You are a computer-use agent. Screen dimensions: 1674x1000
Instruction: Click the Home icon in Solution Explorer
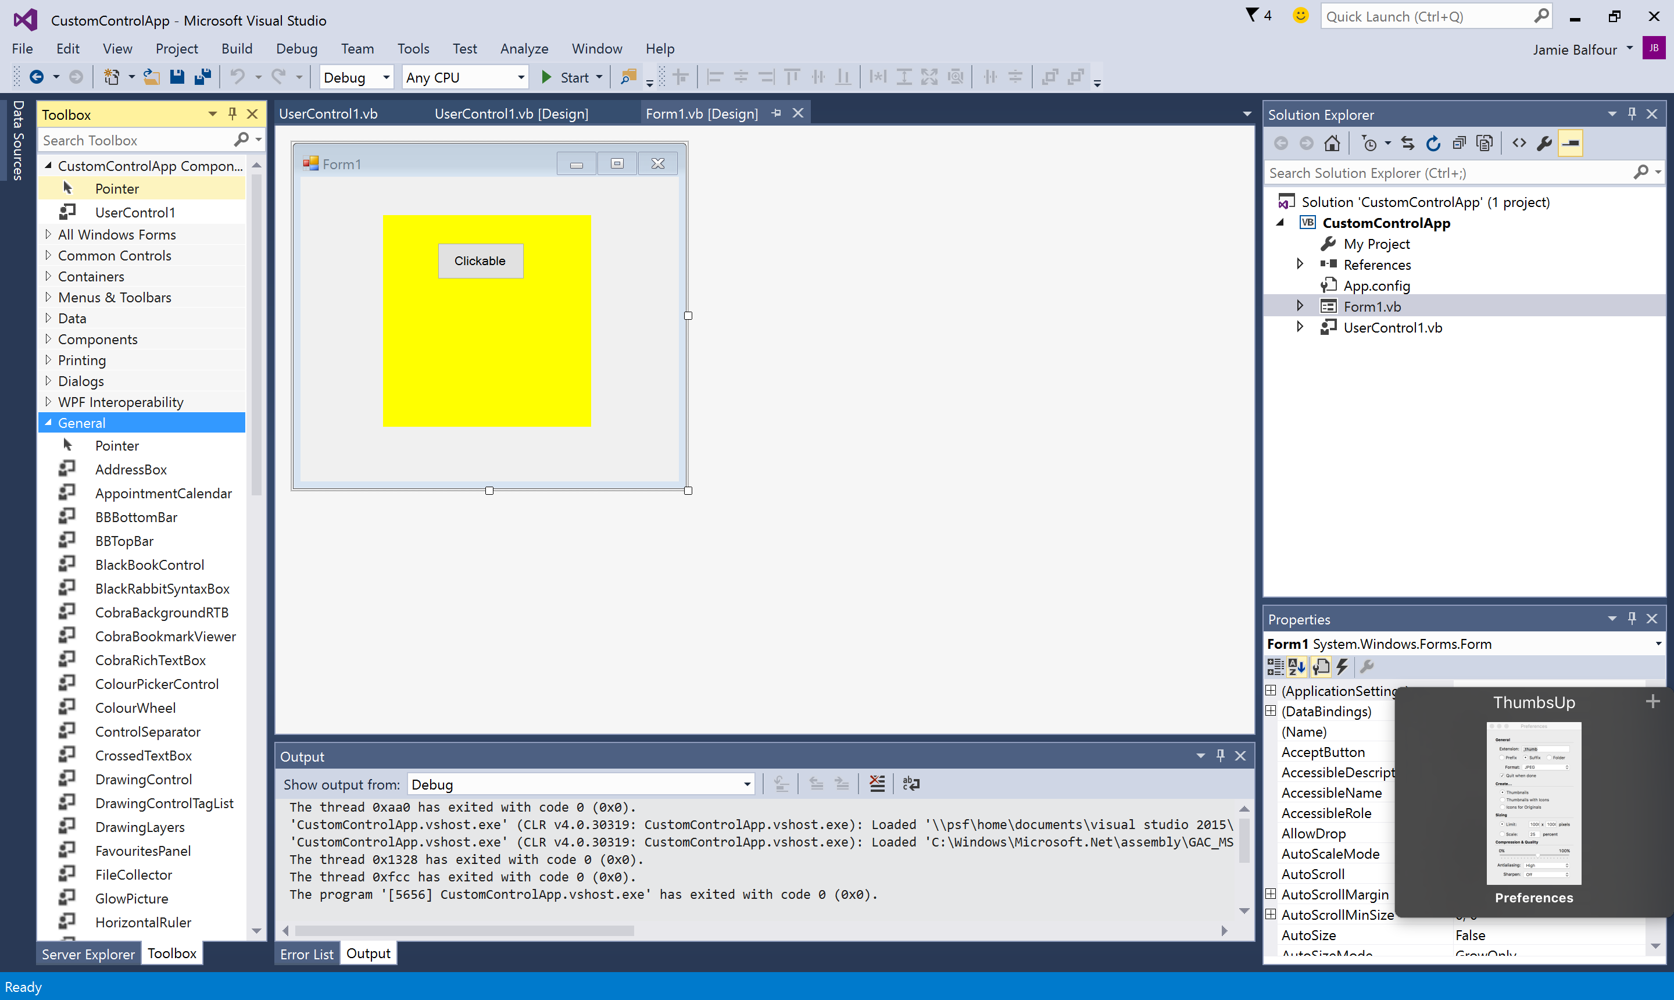pos(1332,143)
